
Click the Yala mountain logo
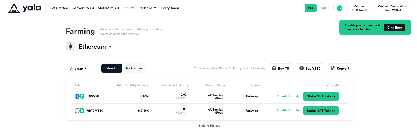tap(14, 8)
